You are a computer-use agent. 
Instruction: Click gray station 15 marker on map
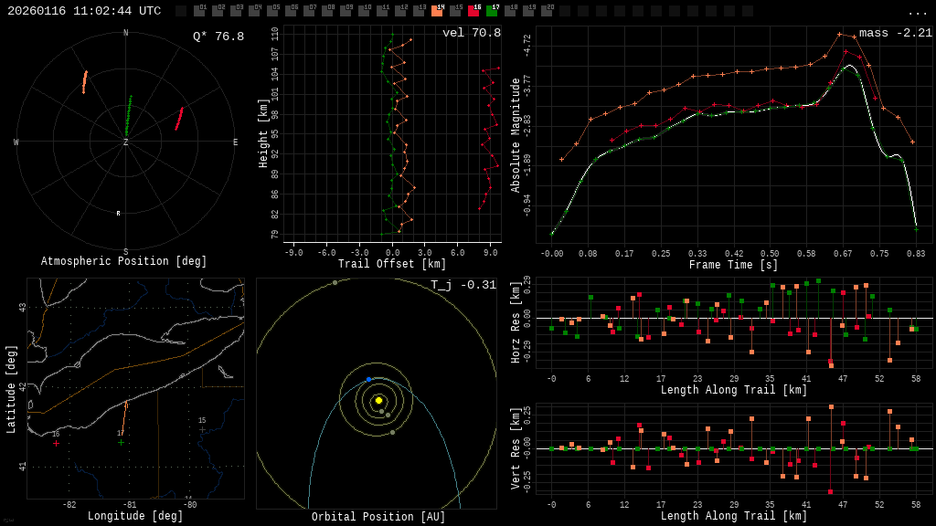pos(202,429)
